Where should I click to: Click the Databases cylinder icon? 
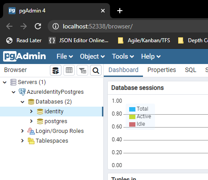click(x=31, y=102)
